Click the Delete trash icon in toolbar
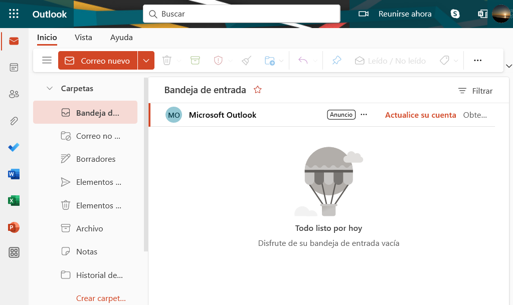The width and height of the screenshot is (513, 305). 167,61
